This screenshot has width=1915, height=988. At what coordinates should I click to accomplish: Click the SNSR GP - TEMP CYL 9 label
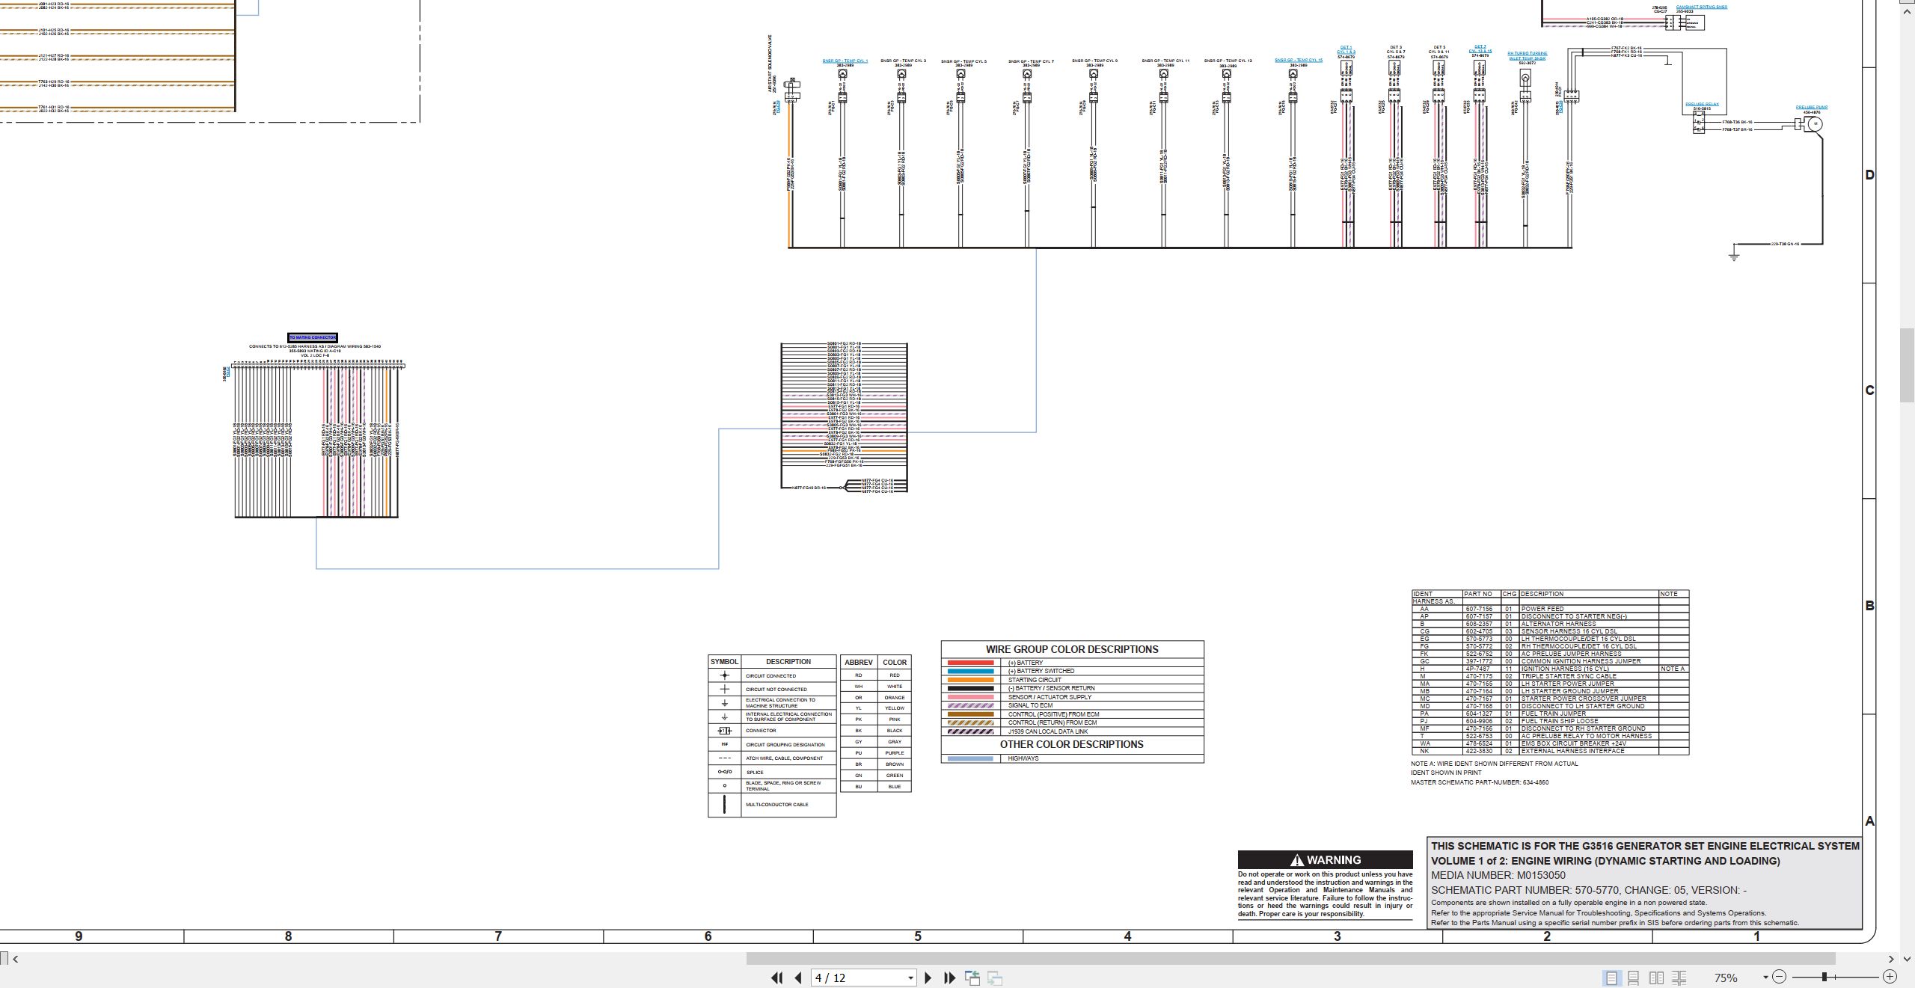[x=1094, y=61]
